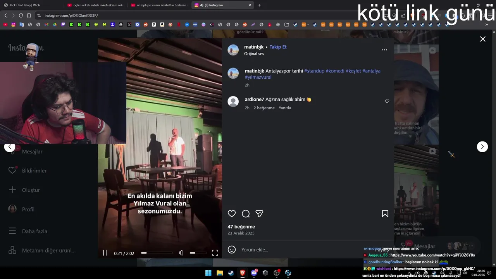
Task: Reload the Instagram page
Action: point(21,15)
